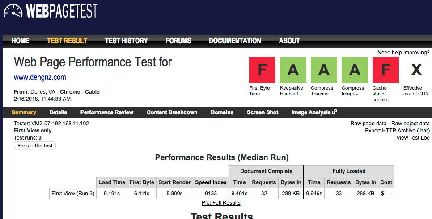Click the First Byte Time F grade box
The width and height of the screenshot is (432, 219).
[262, 70]
